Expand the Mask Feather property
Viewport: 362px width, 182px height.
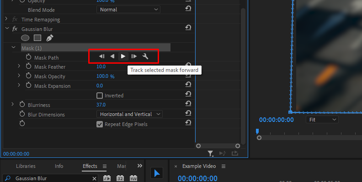click(19, 66)
